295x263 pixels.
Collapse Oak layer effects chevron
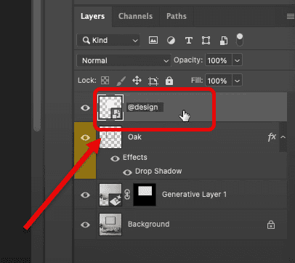point(283,137)
